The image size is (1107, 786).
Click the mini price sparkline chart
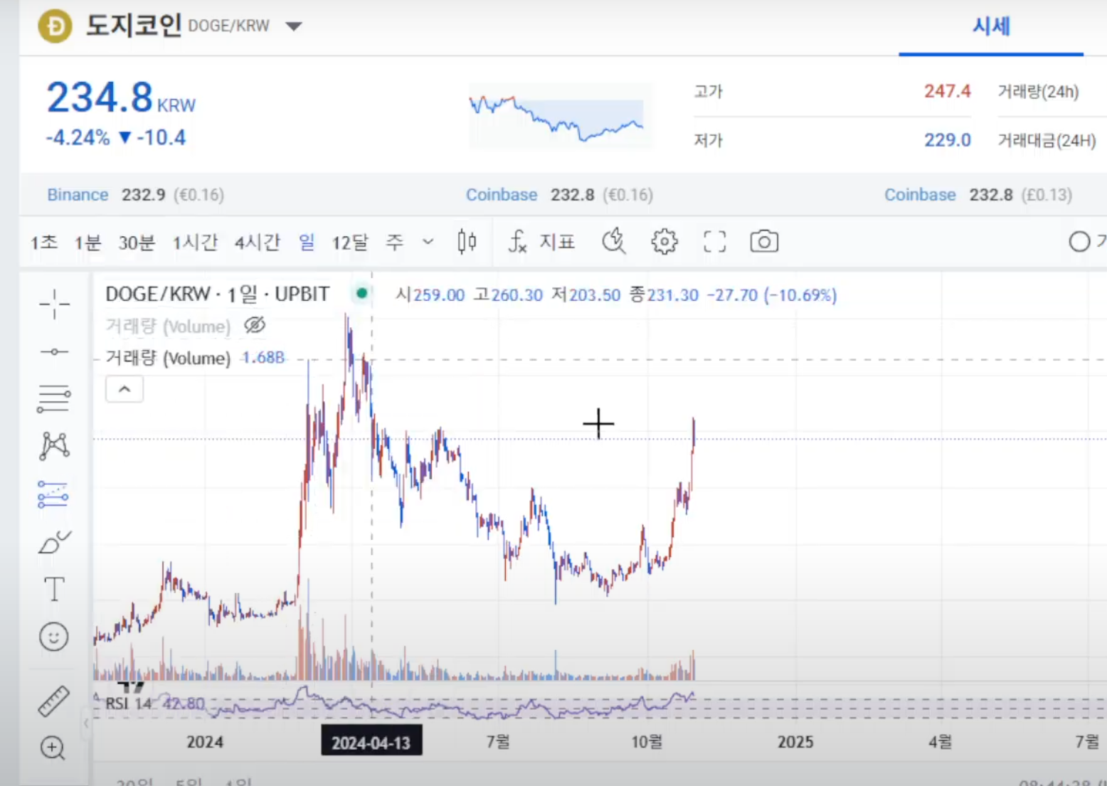pos(560,116)
